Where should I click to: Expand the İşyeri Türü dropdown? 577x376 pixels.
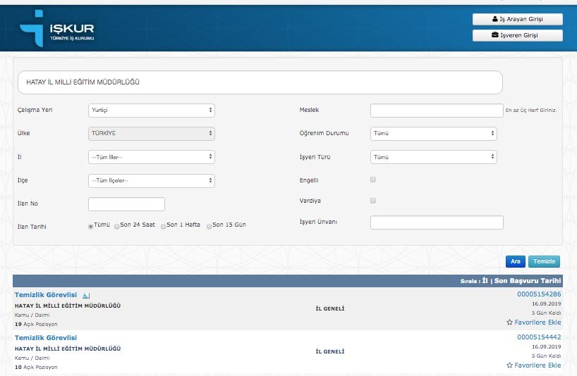(433, 157)
